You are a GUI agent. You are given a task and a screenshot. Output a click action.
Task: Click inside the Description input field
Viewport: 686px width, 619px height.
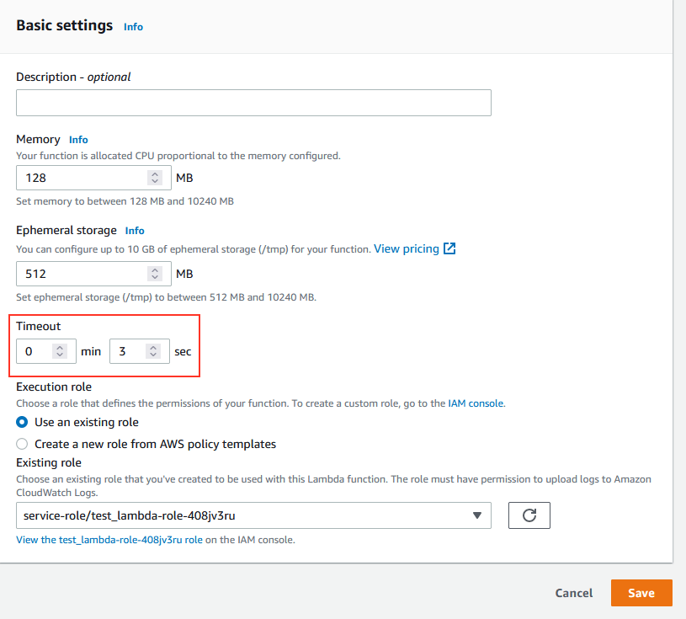(253, 102)
